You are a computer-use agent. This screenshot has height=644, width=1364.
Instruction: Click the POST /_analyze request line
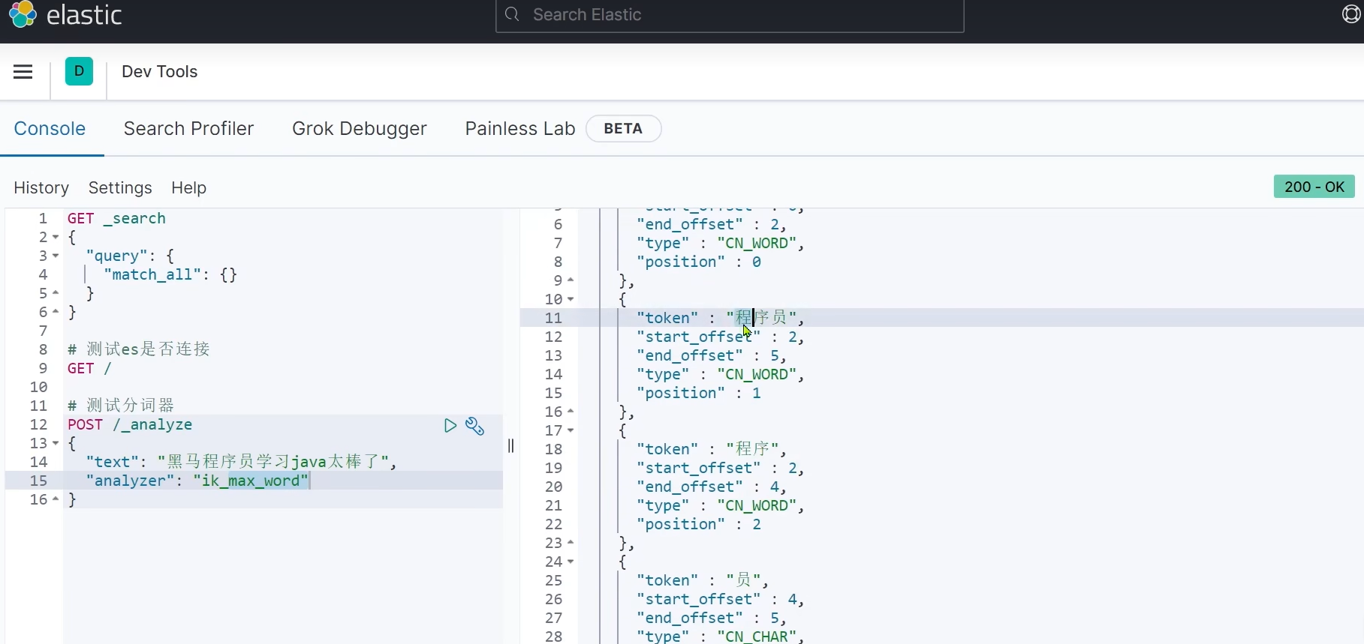click(x=130, y=424)
